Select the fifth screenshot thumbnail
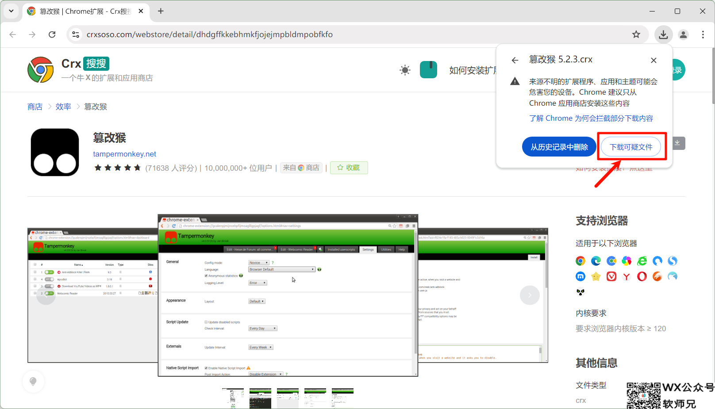Viewport: 715px width, 409px height. 342,398
